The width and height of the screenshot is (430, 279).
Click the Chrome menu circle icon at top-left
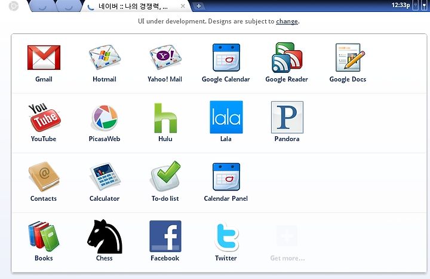tap(13, 6)
